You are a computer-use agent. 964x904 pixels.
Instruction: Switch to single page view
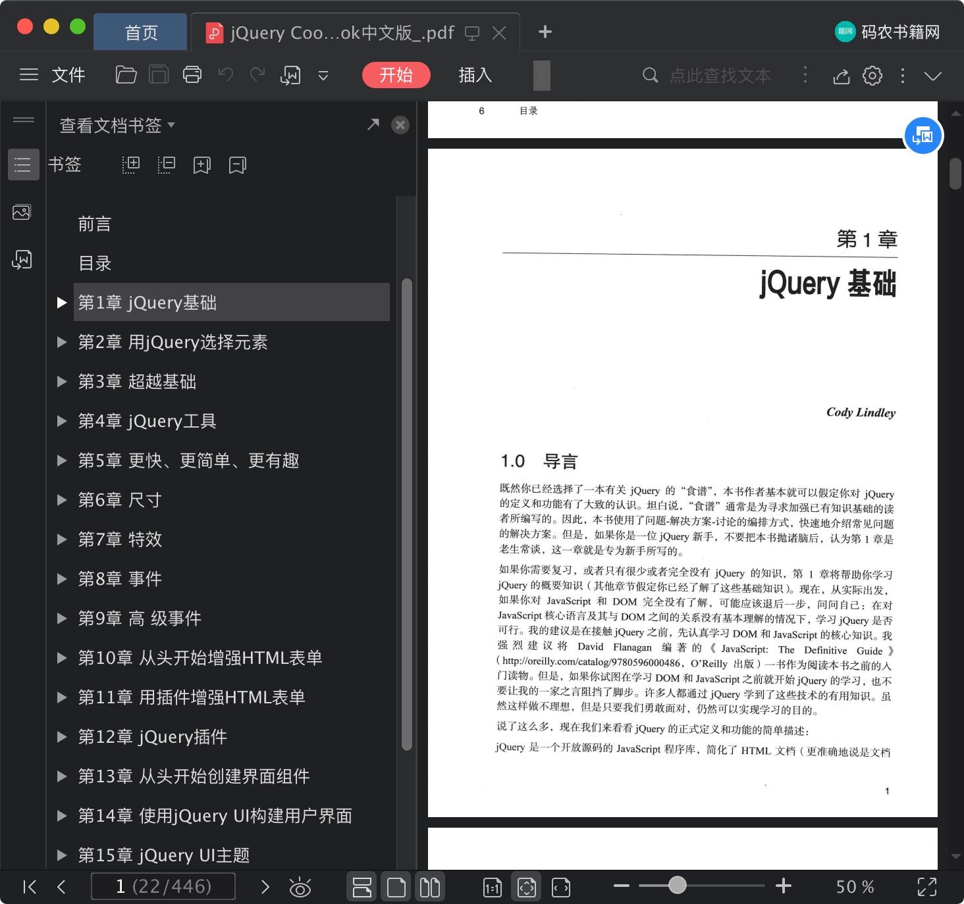pos(396,887)
